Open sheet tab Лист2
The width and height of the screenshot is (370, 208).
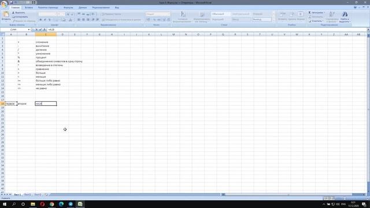(x=27, y=195)
